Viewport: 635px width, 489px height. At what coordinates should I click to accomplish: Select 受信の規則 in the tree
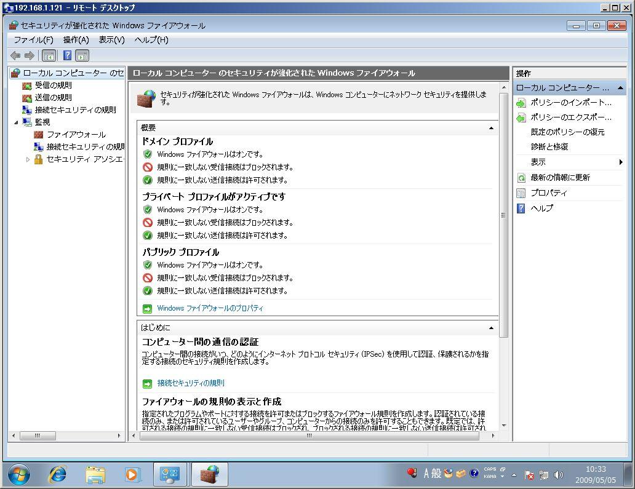click(x=53, y=85)
